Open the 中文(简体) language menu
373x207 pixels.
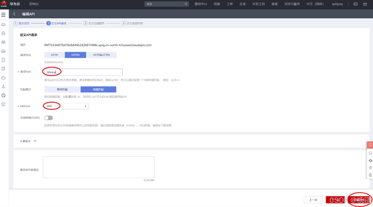click(315, 4)
